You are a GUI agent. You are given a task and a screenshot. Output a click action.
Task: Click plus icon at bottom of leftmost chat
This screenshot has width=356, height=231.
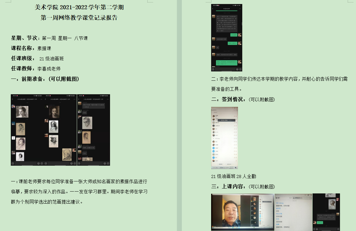click(42, 164)
